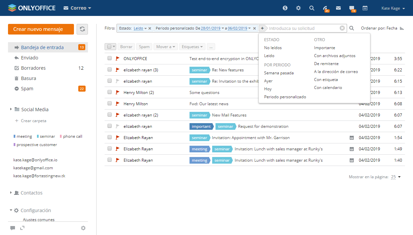
Task: Check the ONLYOFFICE message checkbox
Action: coord(110,59)
